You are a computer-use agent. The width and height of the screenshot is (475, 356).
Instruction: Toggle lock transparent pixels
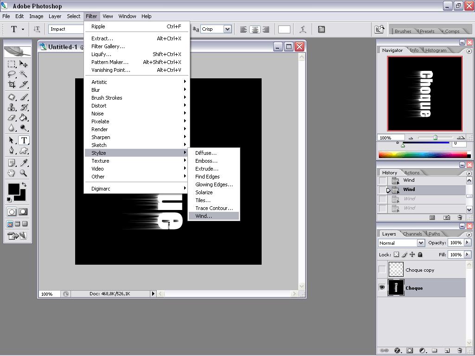[x=396, y=254]
